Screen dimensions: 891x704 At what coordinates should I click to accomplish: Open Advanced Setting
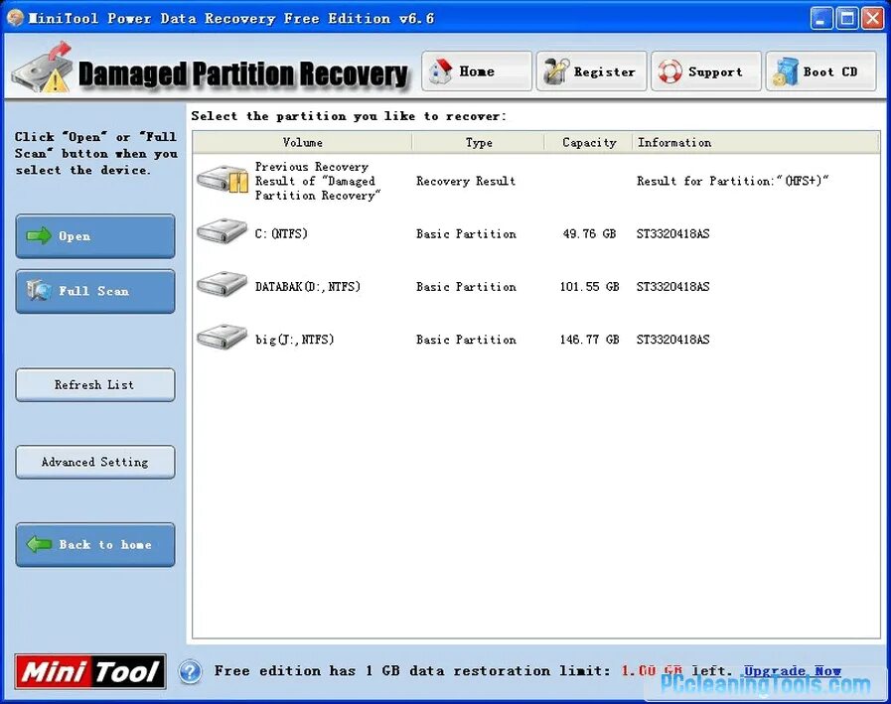[95, 462]
